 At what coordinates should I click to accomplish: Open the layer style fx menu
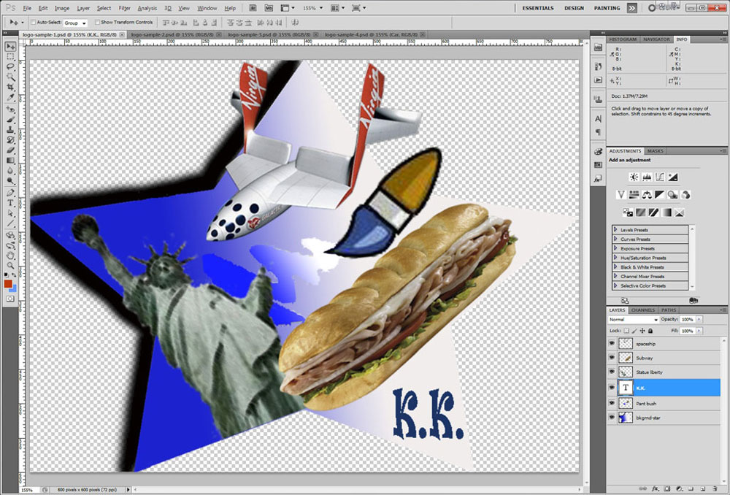tap(656, 488)
